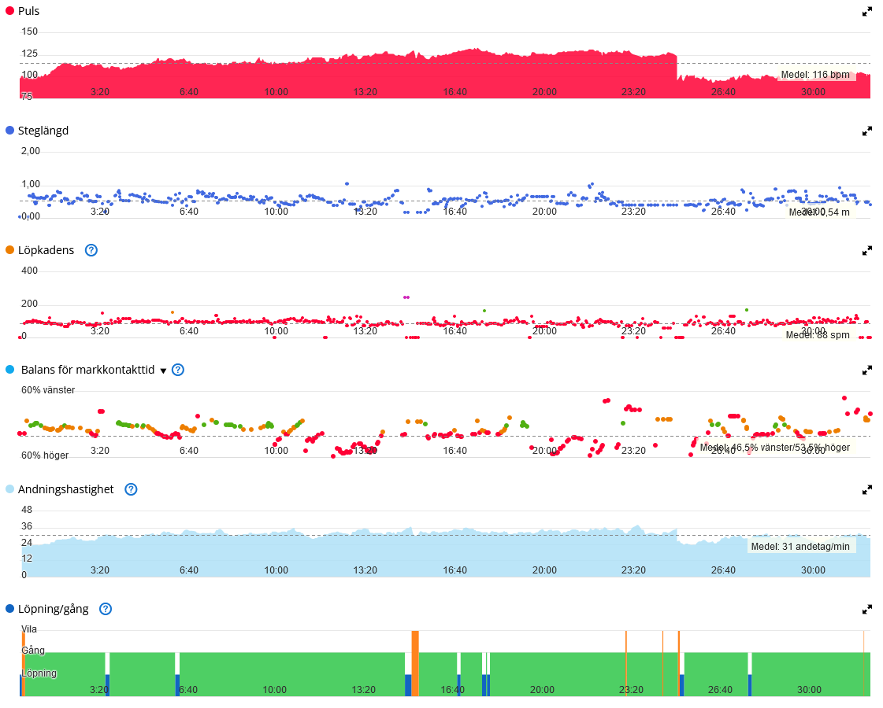Click the 'Medel: 116 bpm' label
The height and width of the screenshot is (708, 883).
point(814,75)
